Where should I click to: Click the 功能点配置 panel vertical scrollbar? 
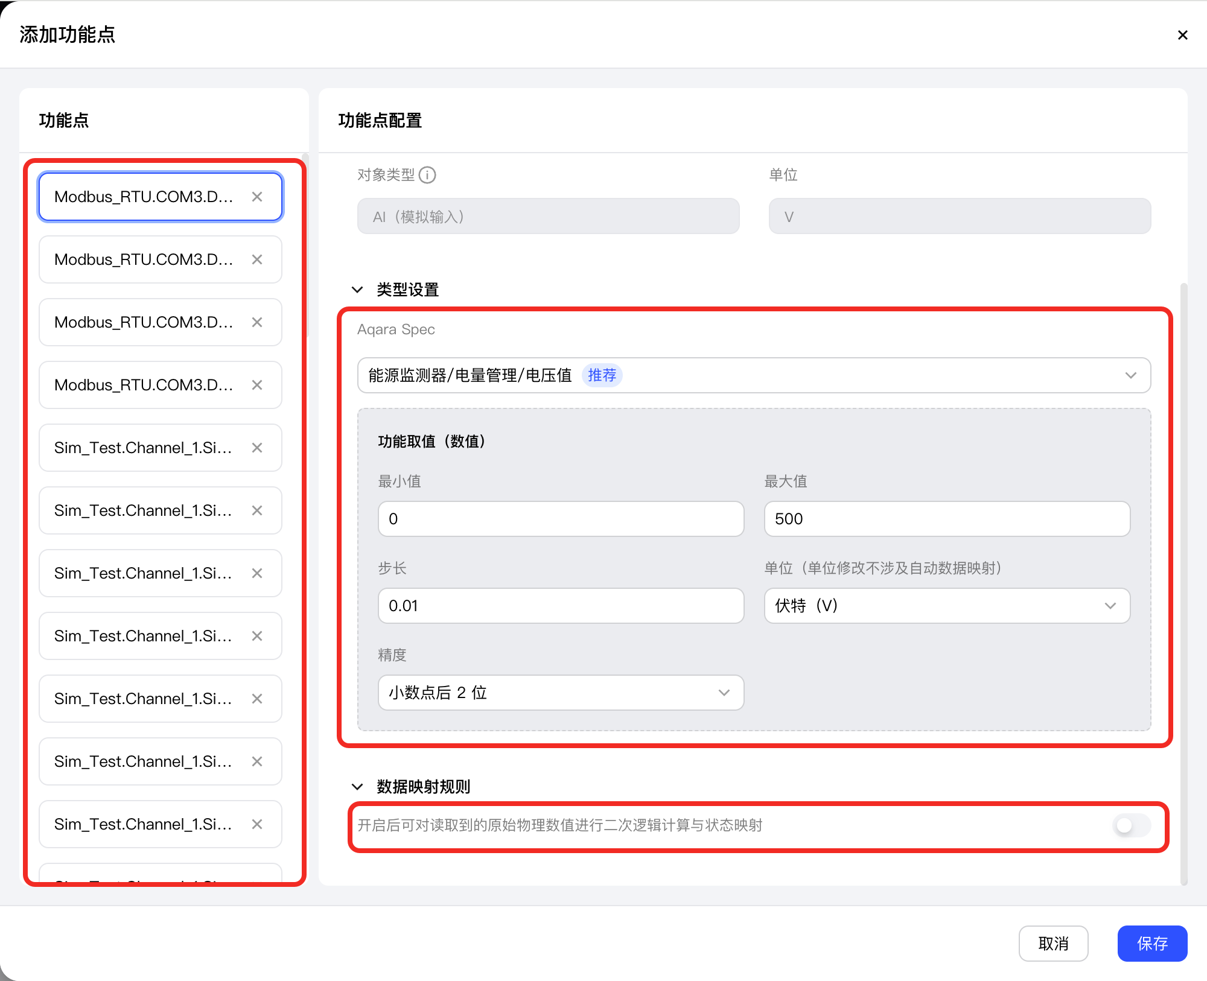(1183, 584)
